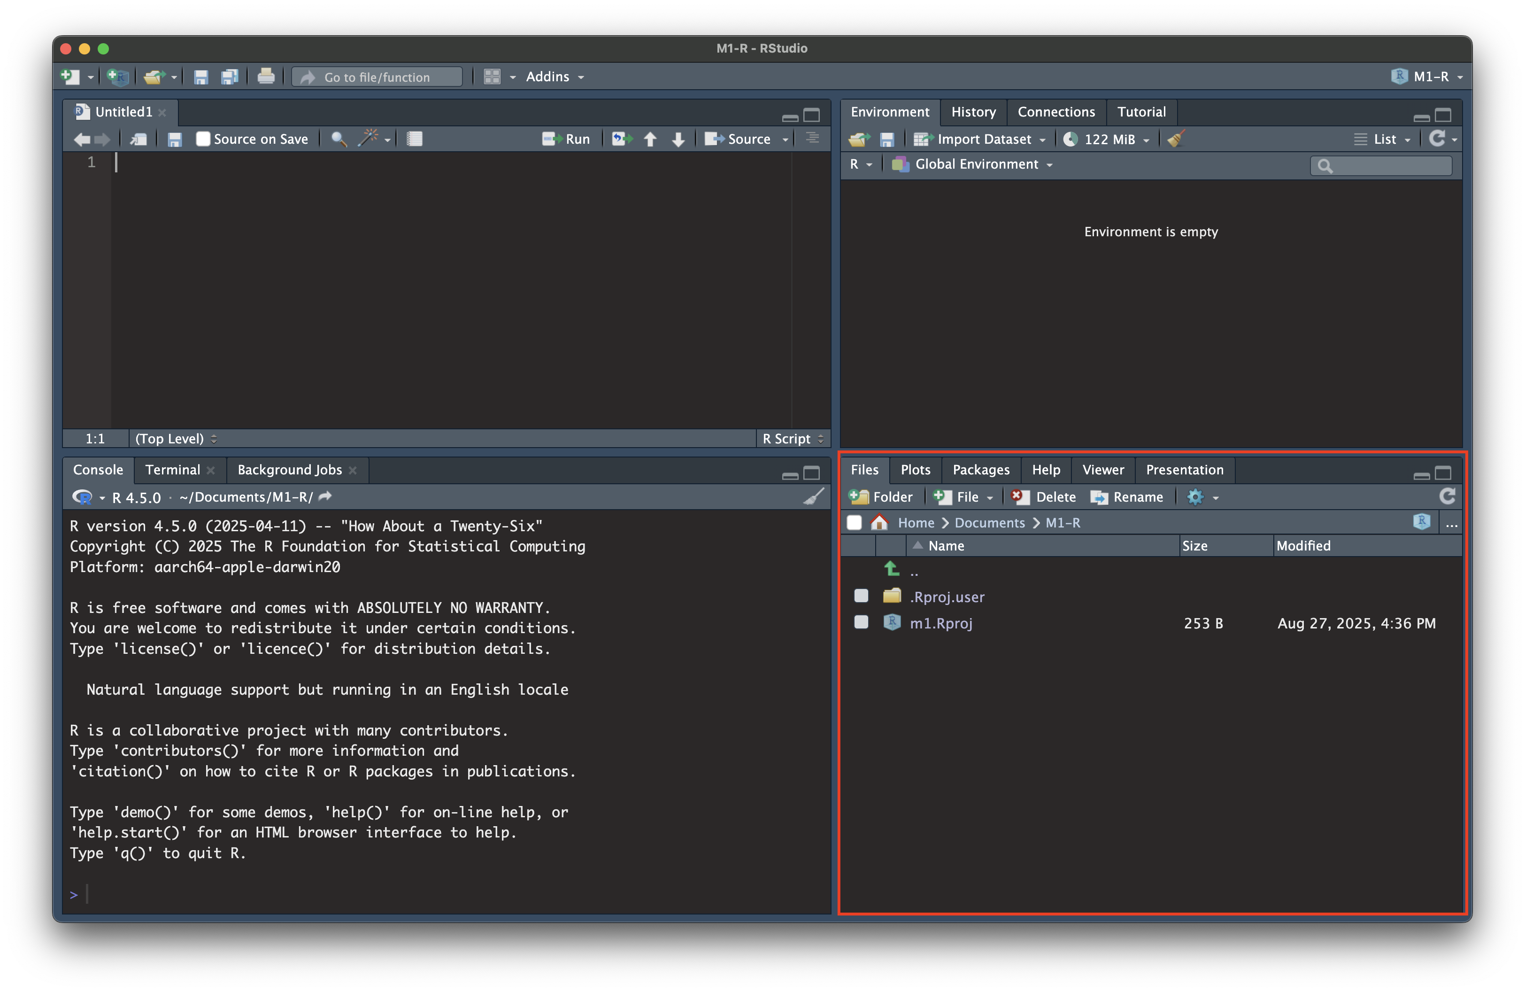
Task: Click the Save All documents icon
Action: click(x=230, y=77)
